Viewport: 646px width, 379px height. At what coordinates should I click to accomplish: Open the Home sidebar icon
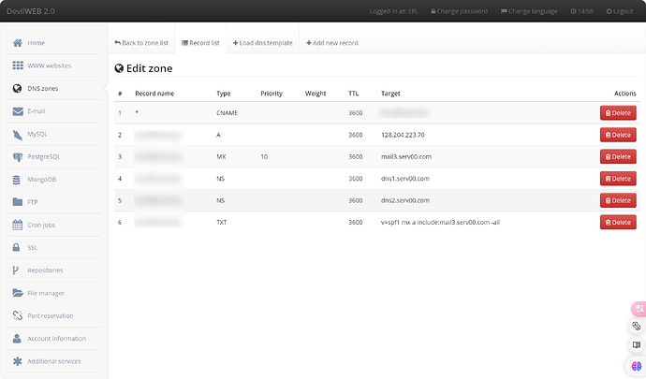click(17, 43)
